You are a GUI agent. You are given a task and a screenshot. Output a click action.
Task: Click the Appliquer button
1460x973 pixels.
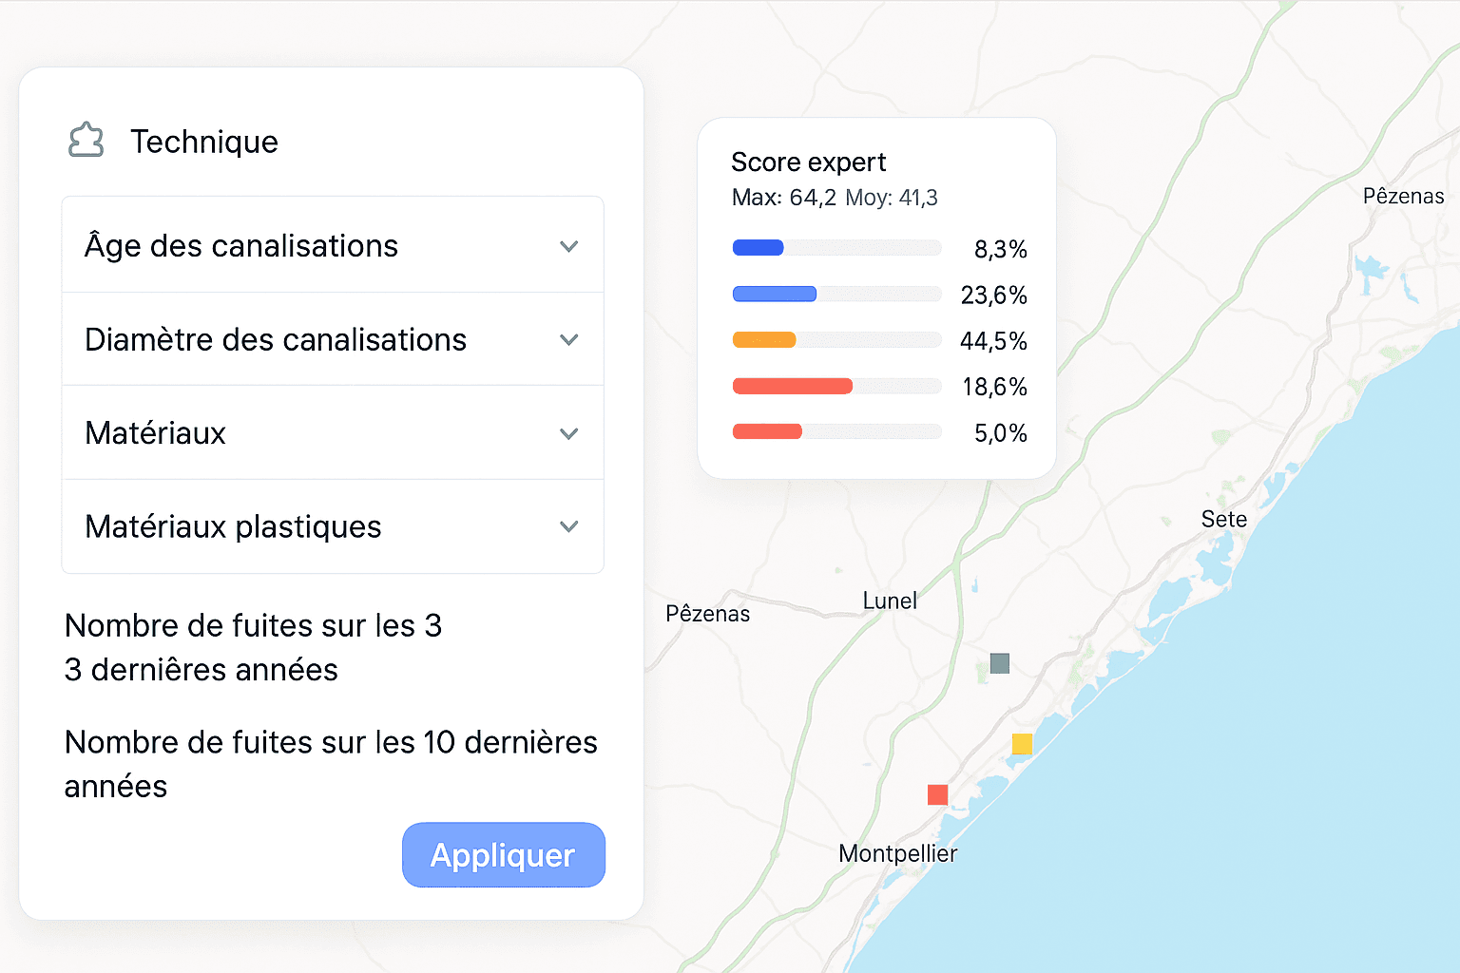pos(504,855)
